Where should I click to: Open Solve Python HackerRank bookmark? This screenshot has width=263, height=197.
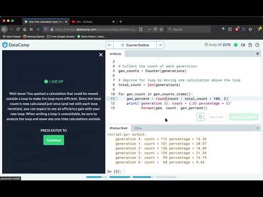[91, 37]
